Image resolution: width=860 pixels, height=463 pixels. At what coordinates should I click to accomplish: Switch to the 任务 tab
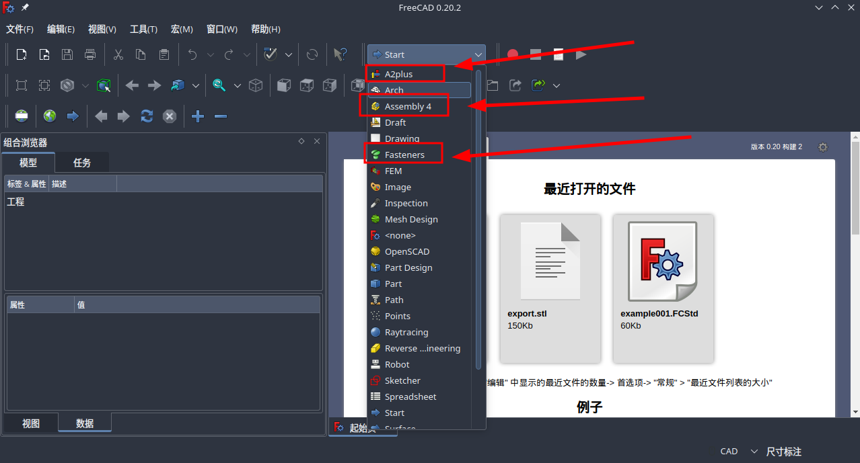click(81, 163)
